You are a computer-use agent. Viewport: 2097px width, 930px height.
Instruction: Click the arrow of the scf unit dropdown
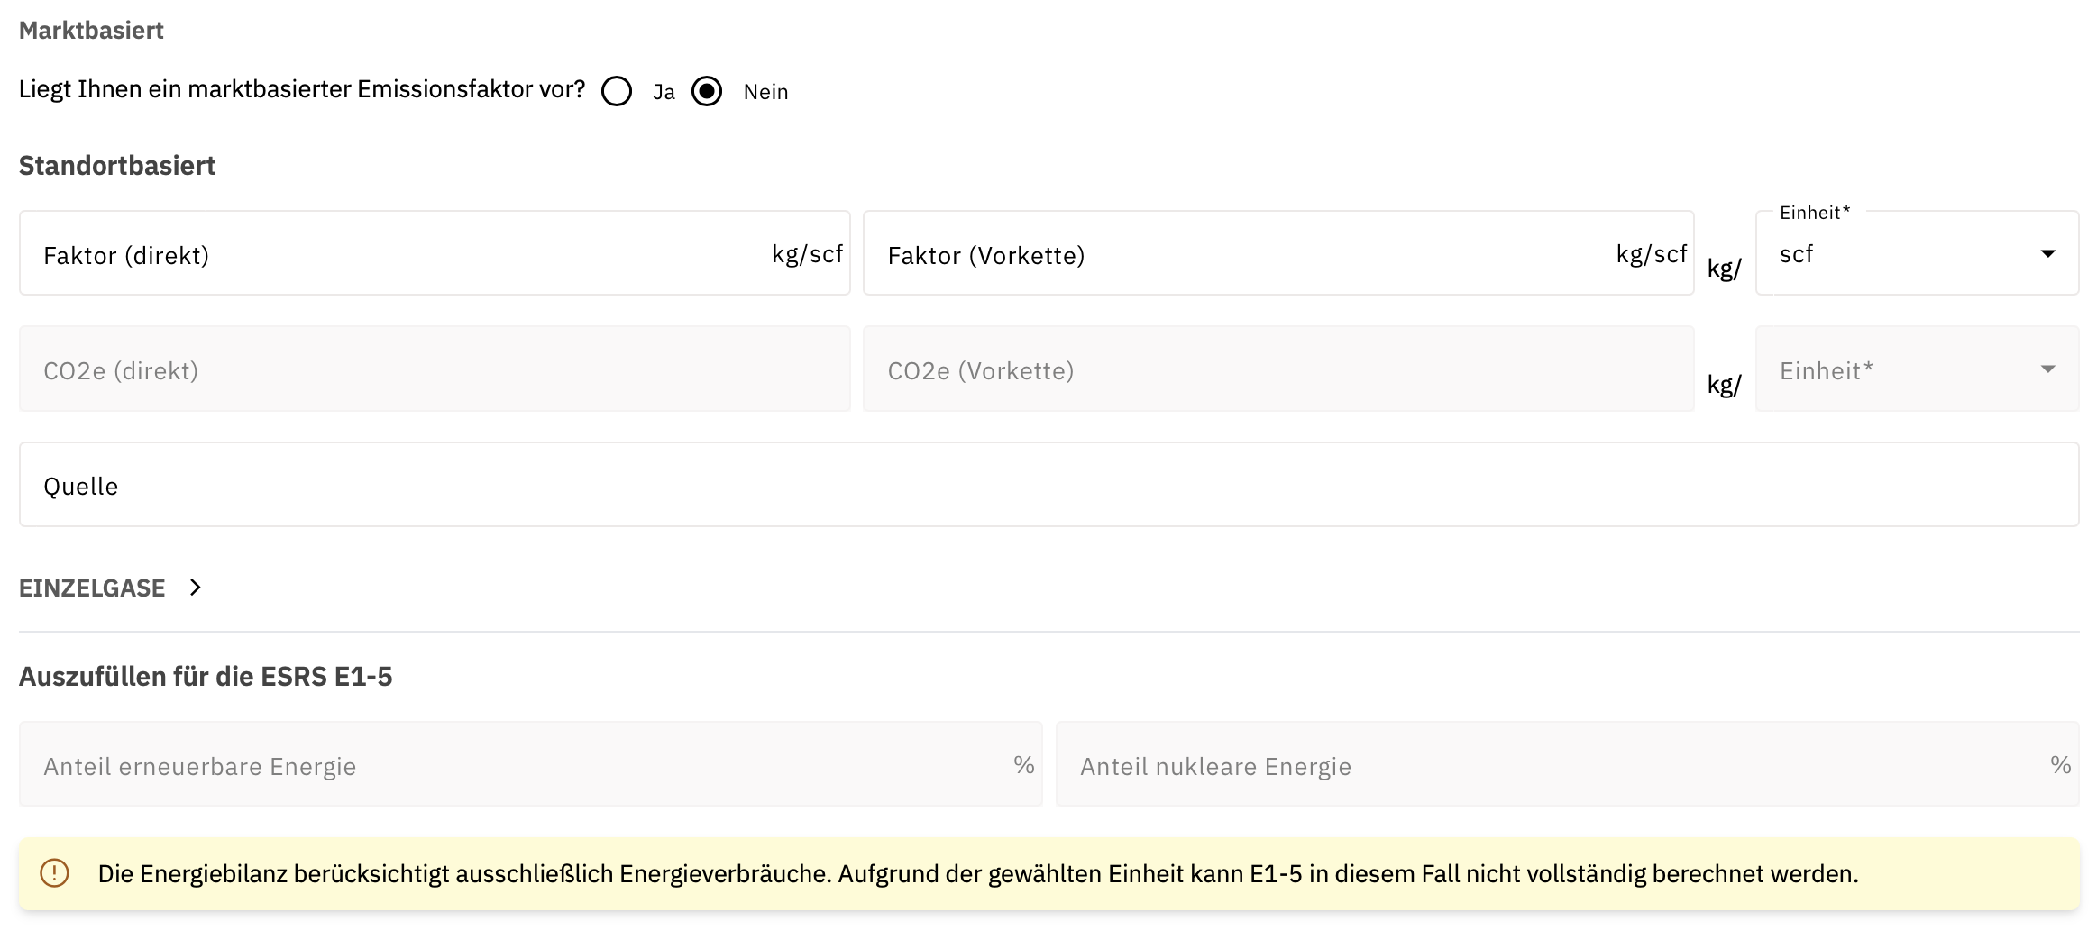[x=2047, y=254]
